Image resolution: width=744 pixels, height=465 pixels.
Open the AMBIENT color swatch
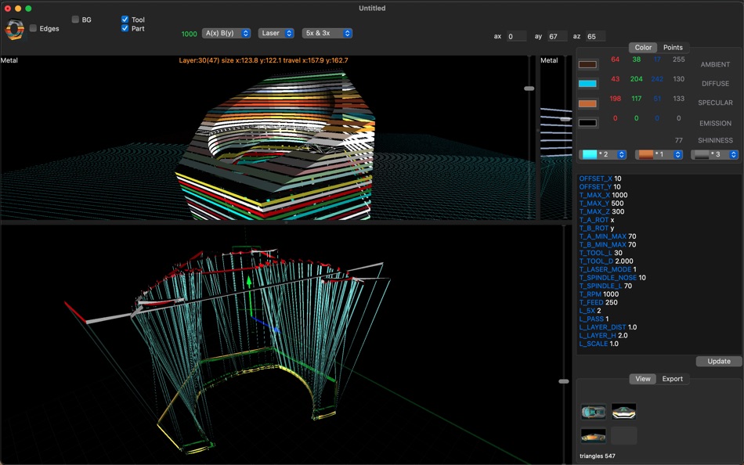click(588, 64)
